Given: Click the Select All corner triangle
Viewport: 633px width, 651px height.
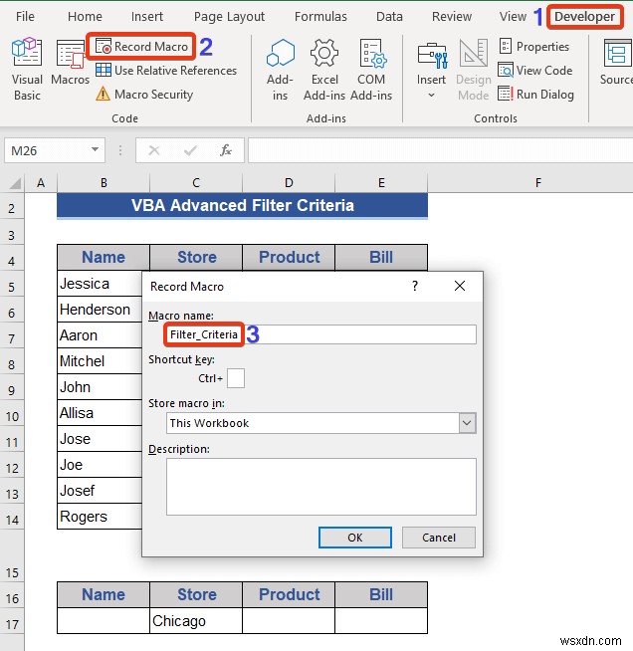Looking at the screenshot, I should click(x=15, y=183).
